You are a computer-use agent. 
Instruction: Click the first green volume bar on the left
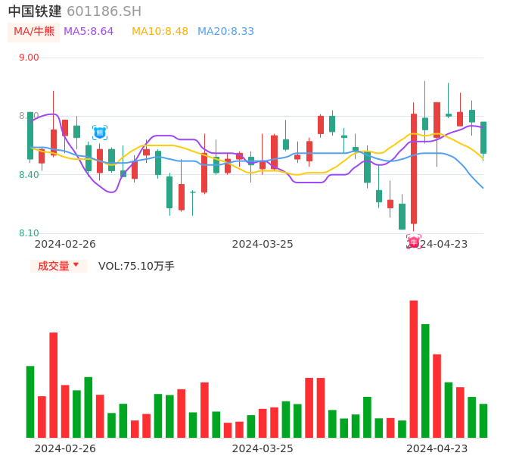pos(30,401)
